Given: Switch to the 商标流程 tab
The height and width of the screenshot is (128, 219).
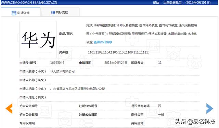Looking at the screenshot, I should pyautogui.click(x=60, y=12).
